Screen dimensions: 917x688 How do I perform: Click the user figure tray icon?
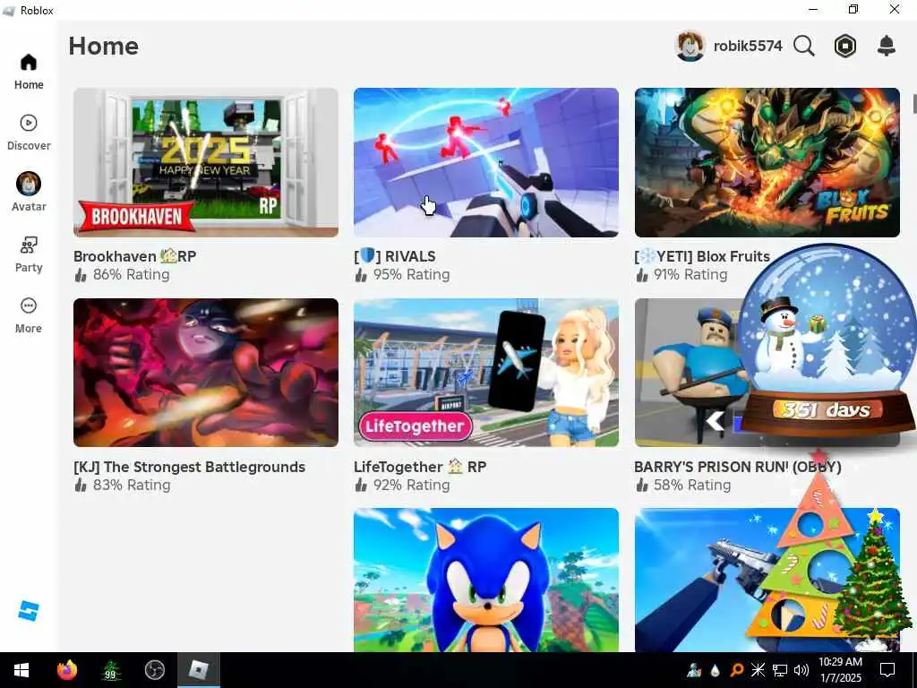(694, 670)
